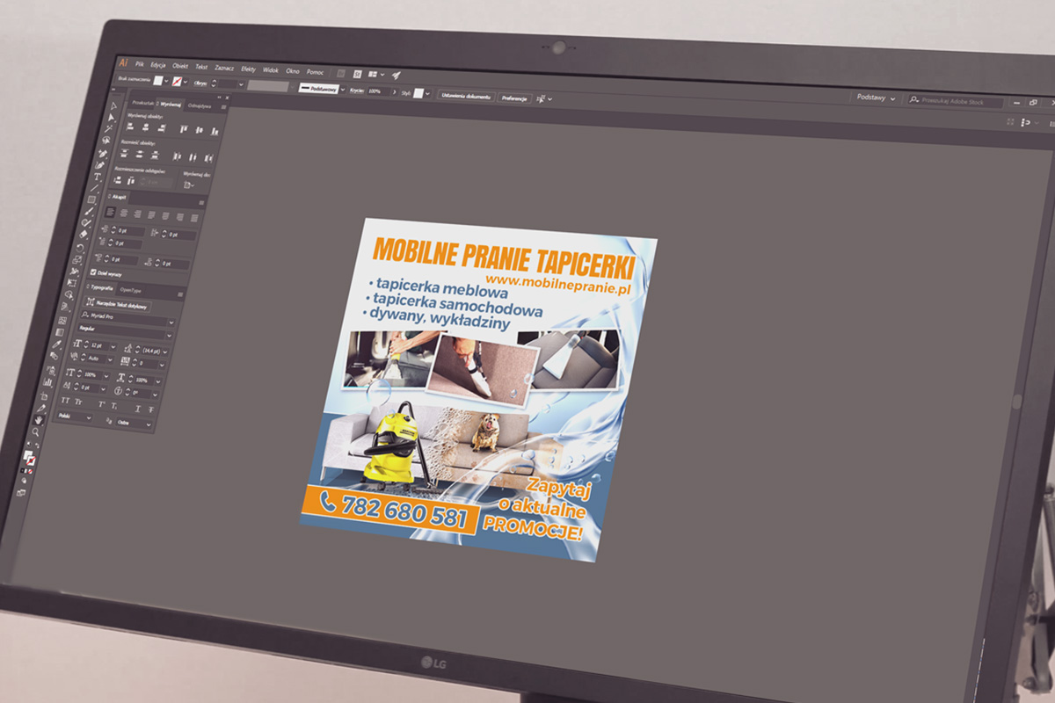
Task: Set paragraph alignment to center
Action: point(124,213)
